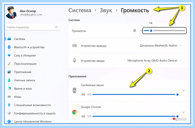Click the Приложения section heading
The width and height of the screenshot is (195, 128).
point(77,77)
